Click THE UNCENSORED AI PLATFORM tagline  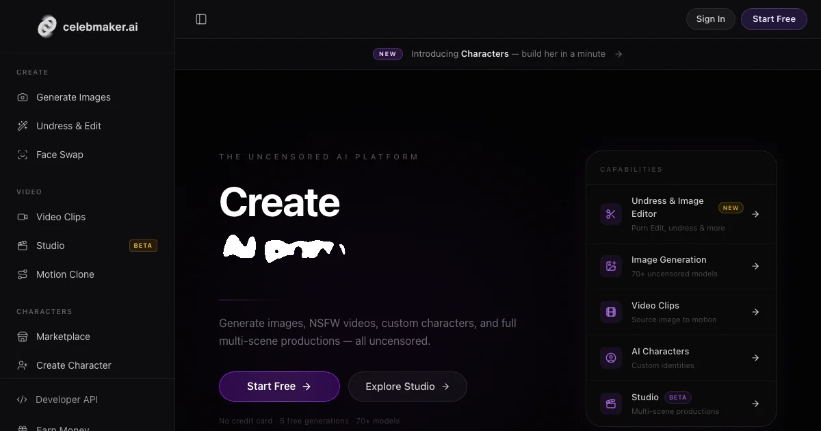click(319, 157)
